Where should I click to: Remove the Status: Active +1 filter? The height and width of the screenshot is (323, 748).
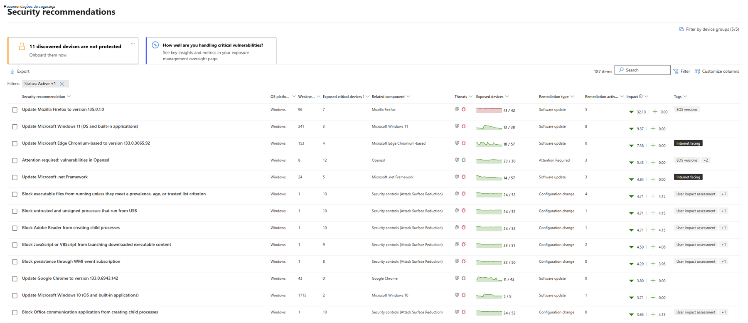pos(62,84)
